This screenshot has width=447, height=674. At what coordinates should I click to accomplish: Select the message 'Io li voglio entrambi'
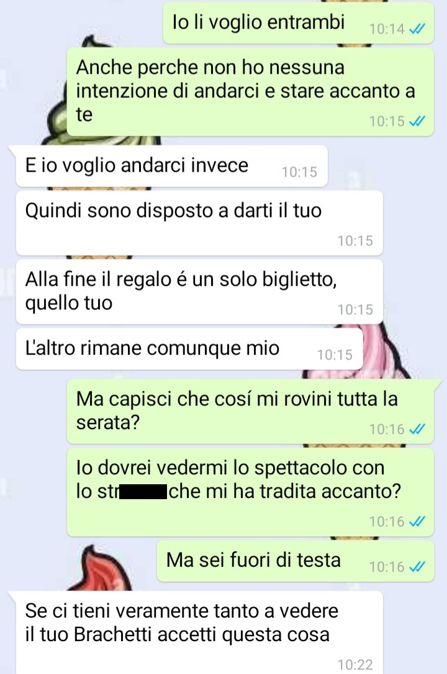[x=298, y=23]
